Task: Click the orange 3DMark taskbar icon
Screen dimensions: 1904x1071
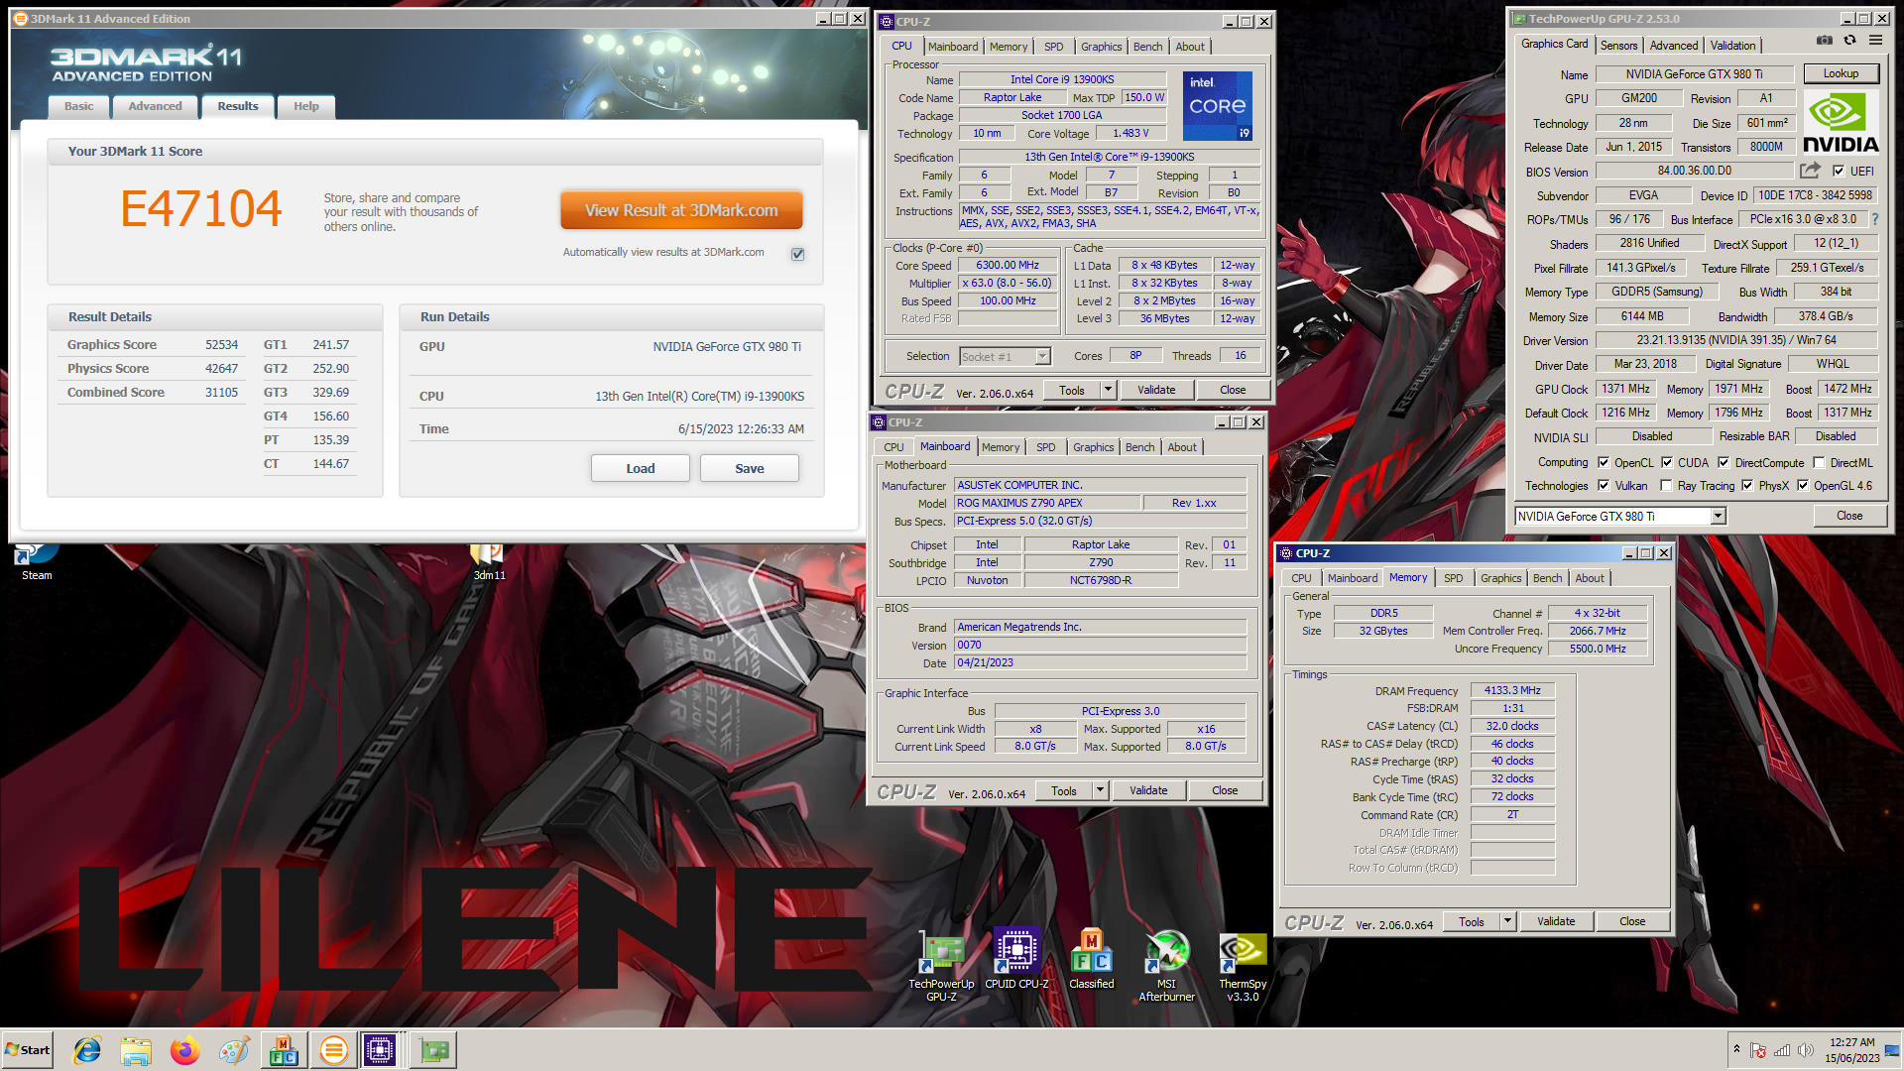Action: coord(334,1050)
